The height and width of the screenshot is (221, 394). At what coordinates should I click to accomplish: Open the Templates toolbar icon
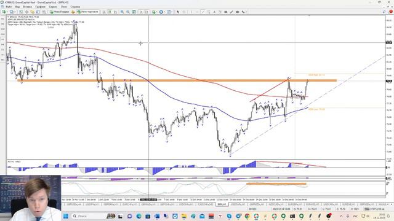pos(169,12)
